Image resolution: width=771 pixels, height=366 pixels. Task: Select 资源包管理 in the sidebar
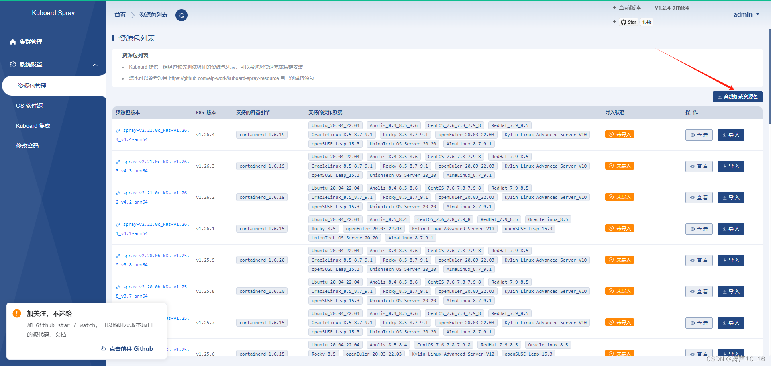(54, 86)
